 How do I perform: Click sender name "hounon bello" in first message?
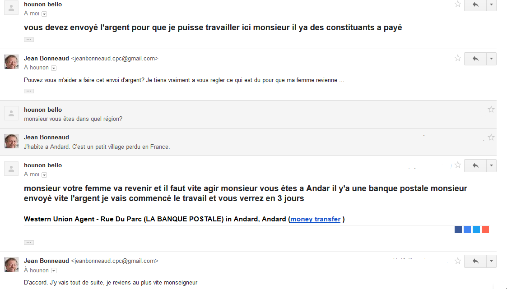tap(43, 4)
